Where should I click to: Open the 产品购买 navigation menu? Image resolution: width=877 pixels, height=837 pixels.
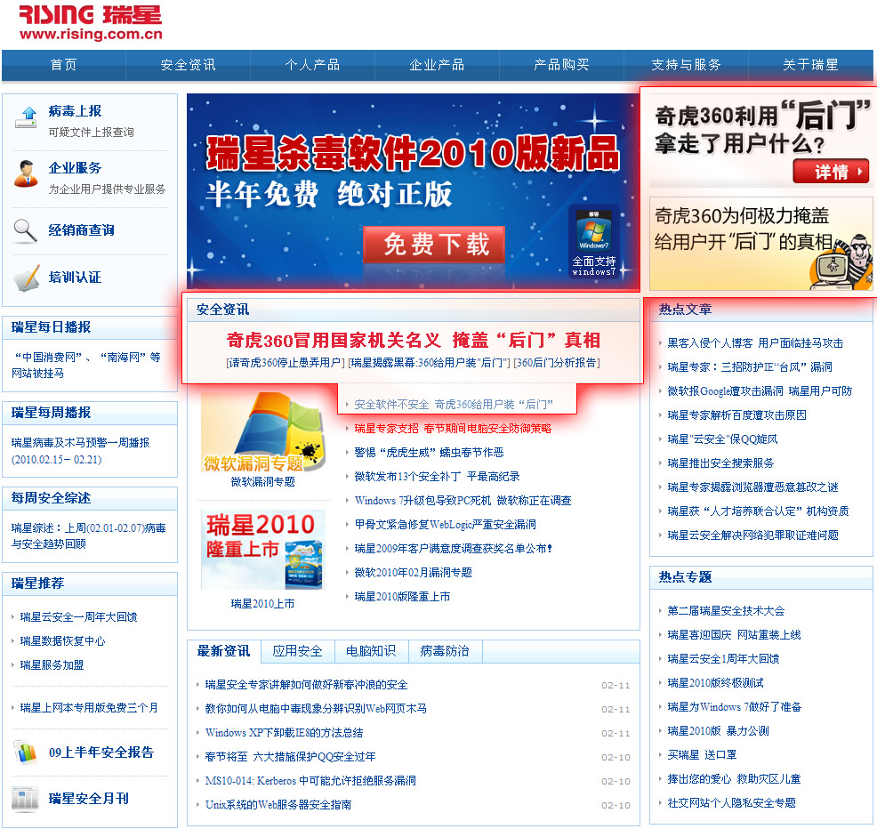tap(561, 65)
